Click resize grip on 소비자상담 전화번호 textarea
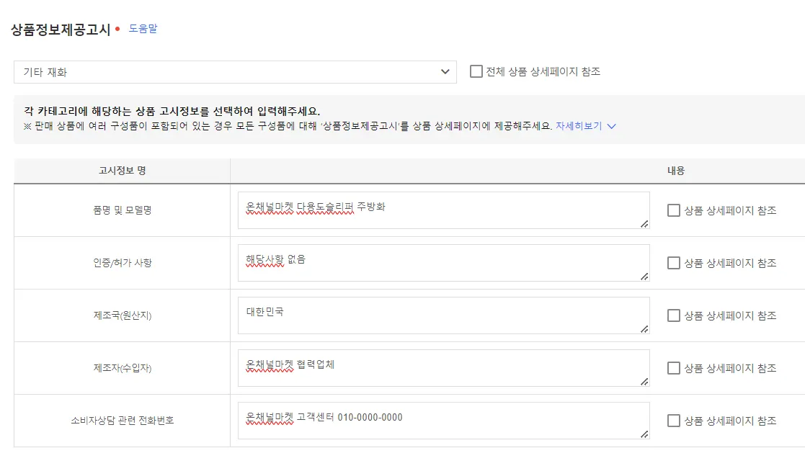 (644, 434)
